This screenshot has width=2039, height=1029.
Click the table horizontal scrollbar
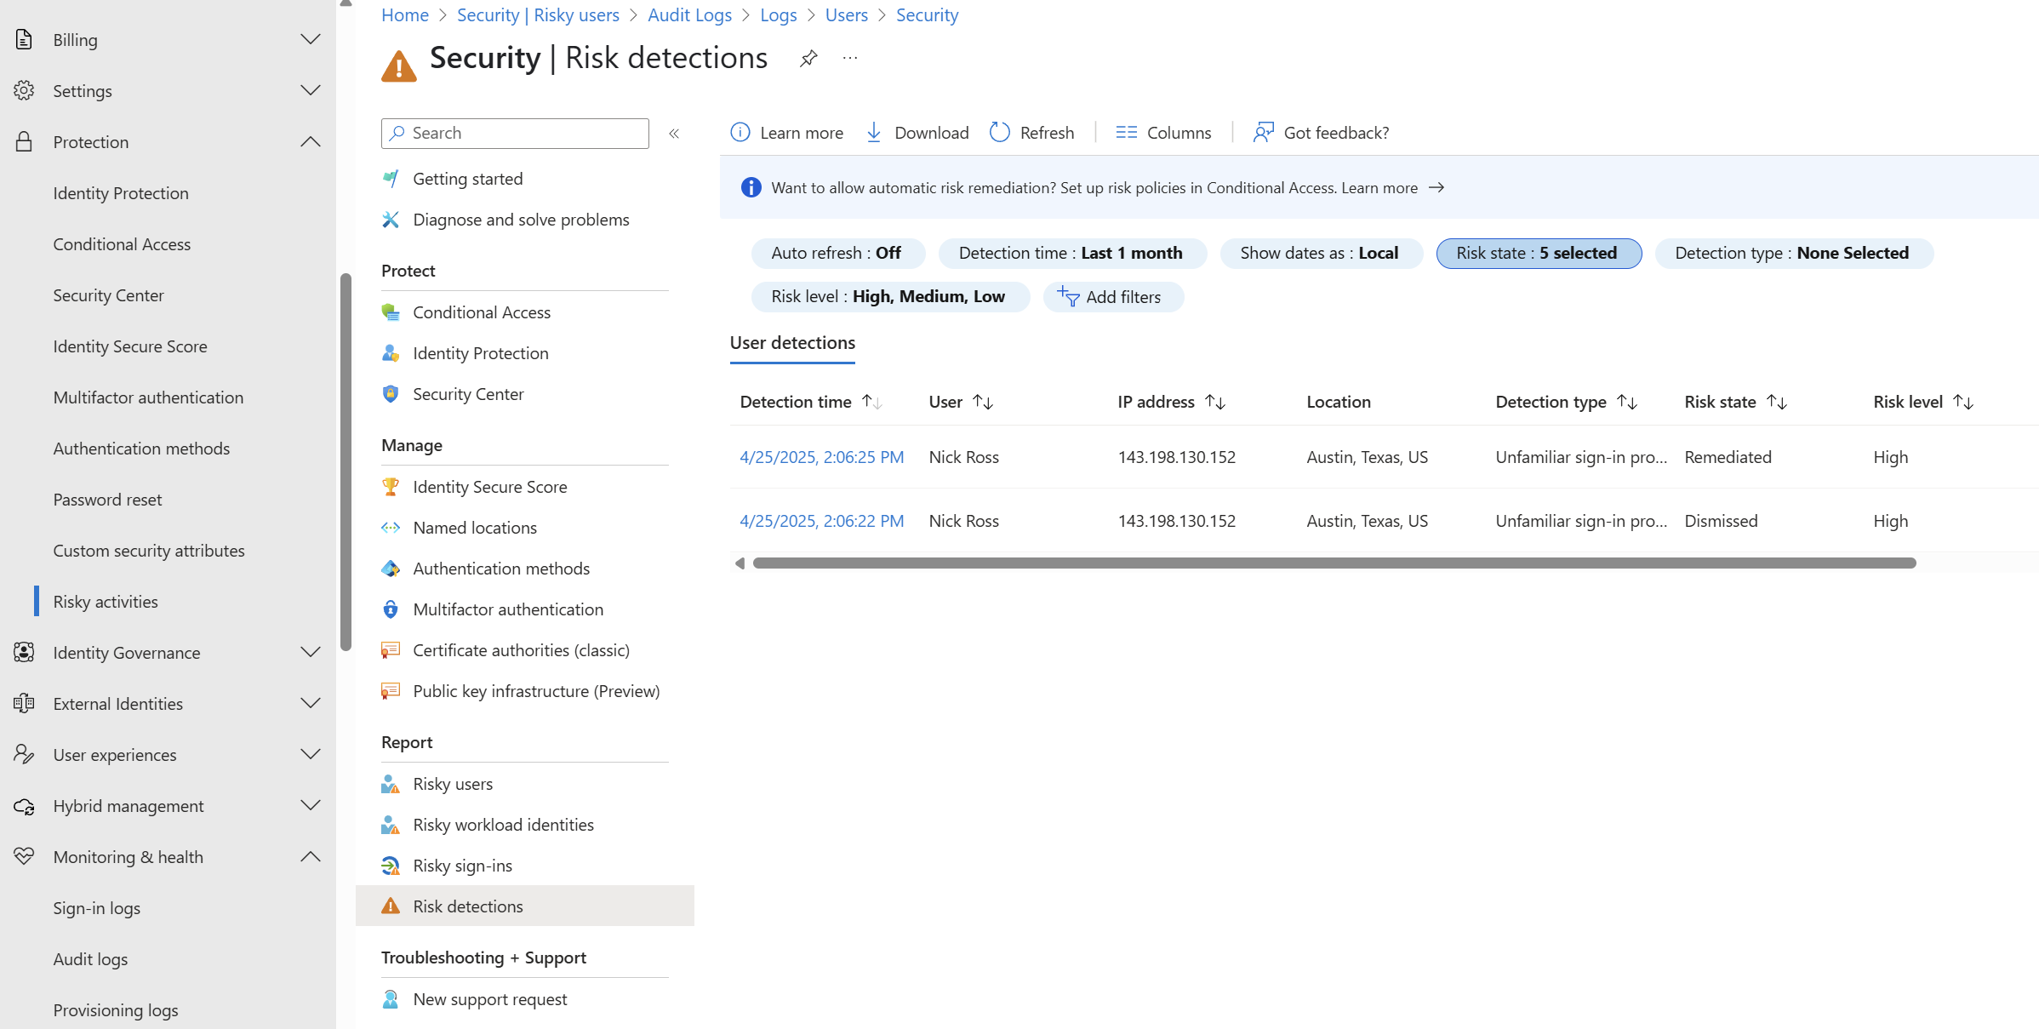[x=1334, y=563]
